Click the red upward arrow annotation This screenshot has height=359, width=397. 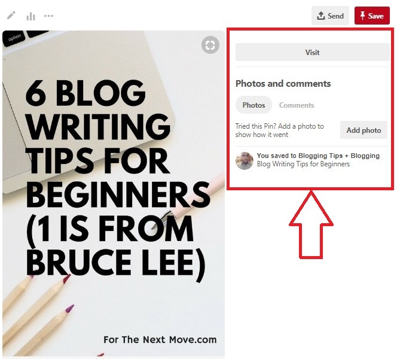tap(311, 224)
